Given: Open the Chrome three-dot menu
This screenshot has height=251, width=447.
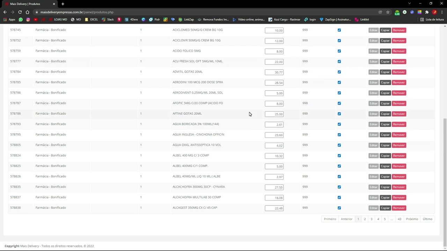Looking at the screenshot, I should [x=442, y=12].
